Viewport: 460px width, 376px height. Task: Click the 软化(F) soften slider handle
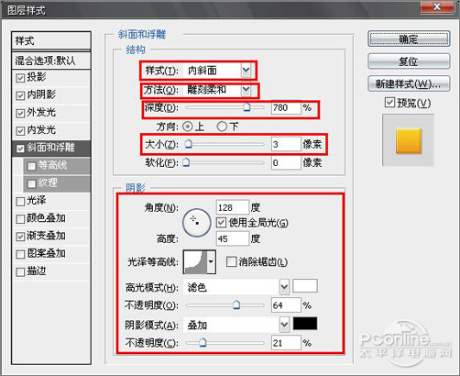[186, 162]
